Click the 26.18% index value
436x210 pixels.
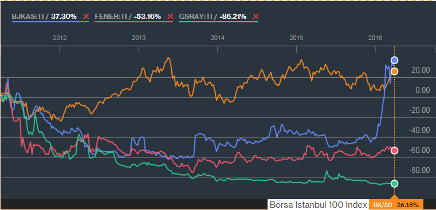coord(407,205)
